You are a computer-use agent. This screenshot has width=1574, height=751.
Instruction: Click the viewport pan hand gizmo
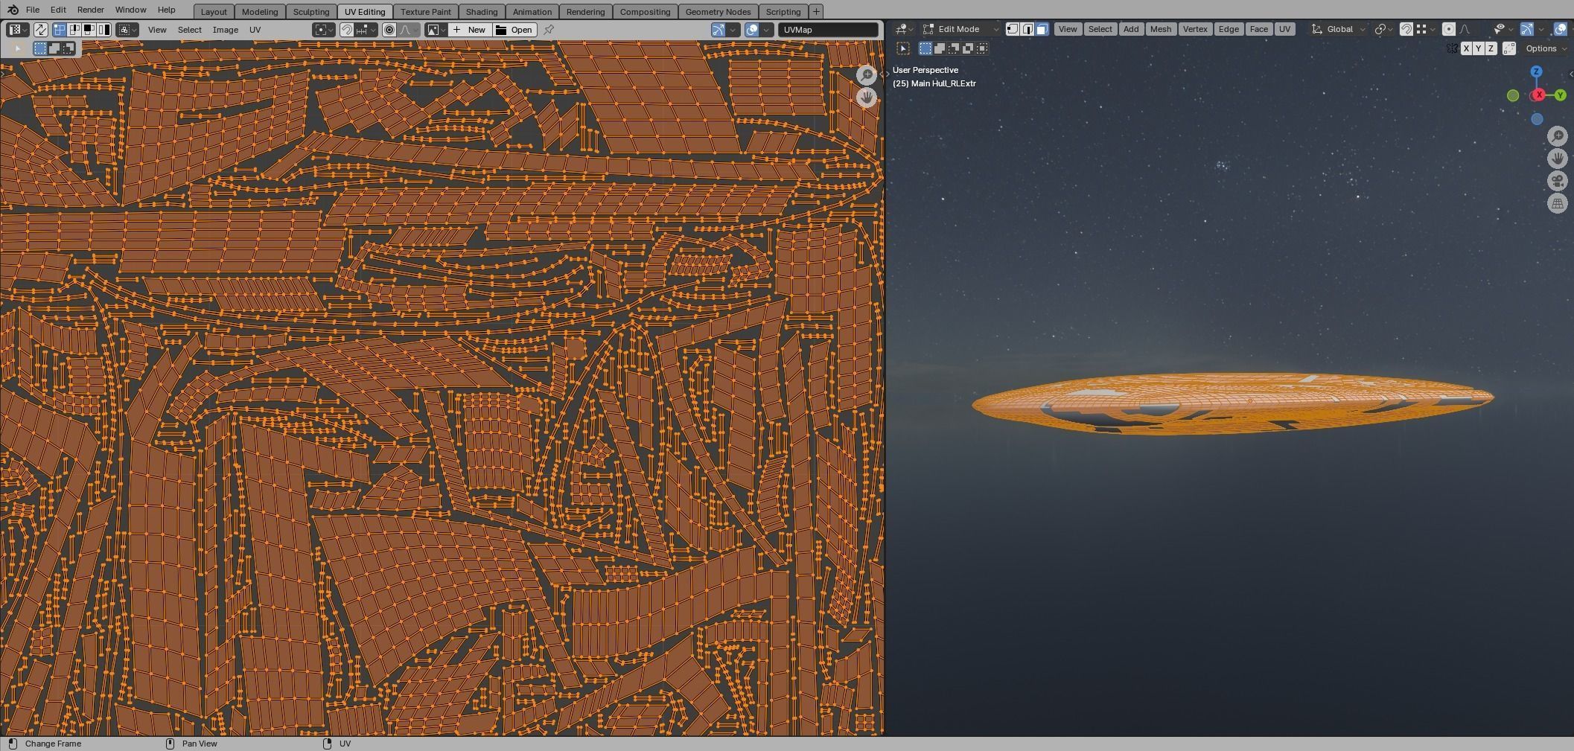coord(1558,158)
